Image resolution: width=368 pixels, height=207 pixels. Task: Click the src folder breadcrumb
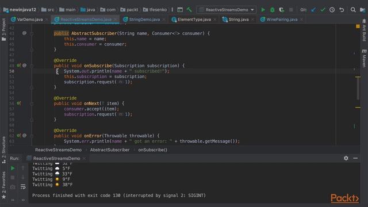48,10
